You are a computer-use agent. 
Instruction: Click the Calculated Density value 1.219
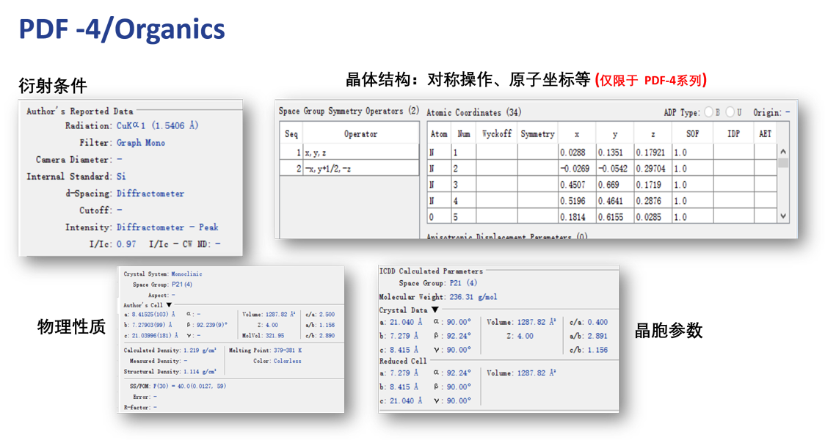200,350
